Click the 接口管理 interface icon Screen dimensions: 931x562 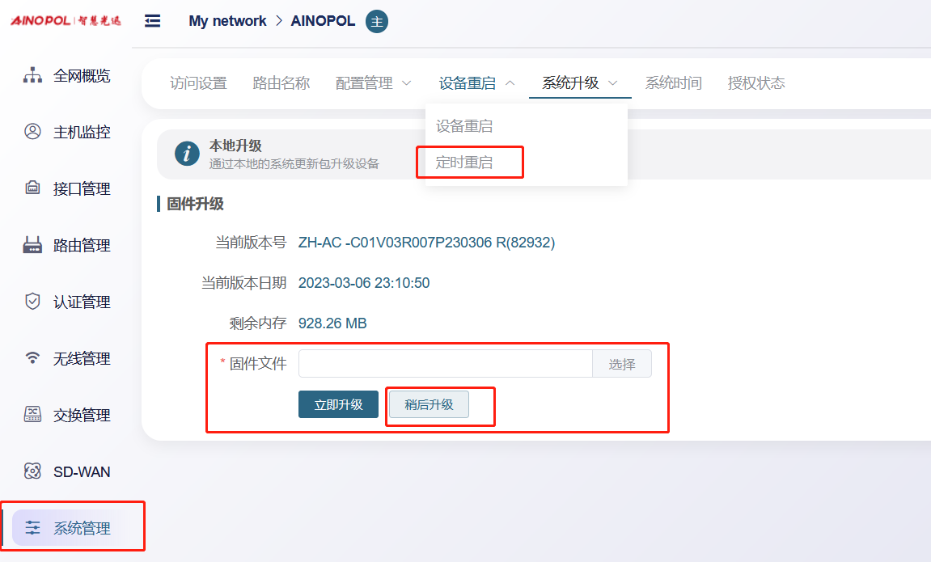click(x=32, y=188)
